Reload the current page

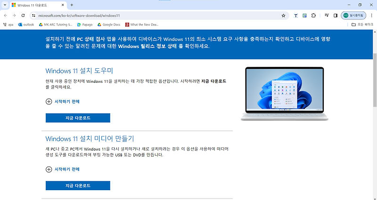pos(23,16)
